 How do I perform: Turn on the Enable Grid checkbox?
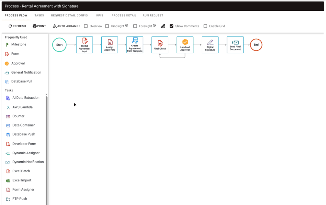coord(205,26)
